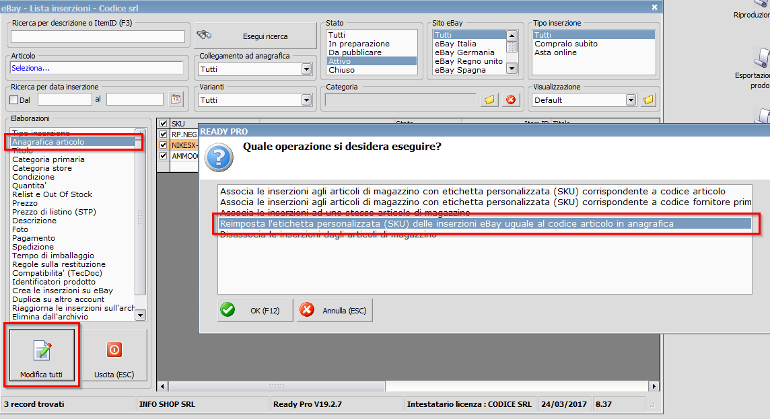Toggle the SKU header select-all checkbox
The height and width of the screenshot is (419, 770).
[164, 124]
